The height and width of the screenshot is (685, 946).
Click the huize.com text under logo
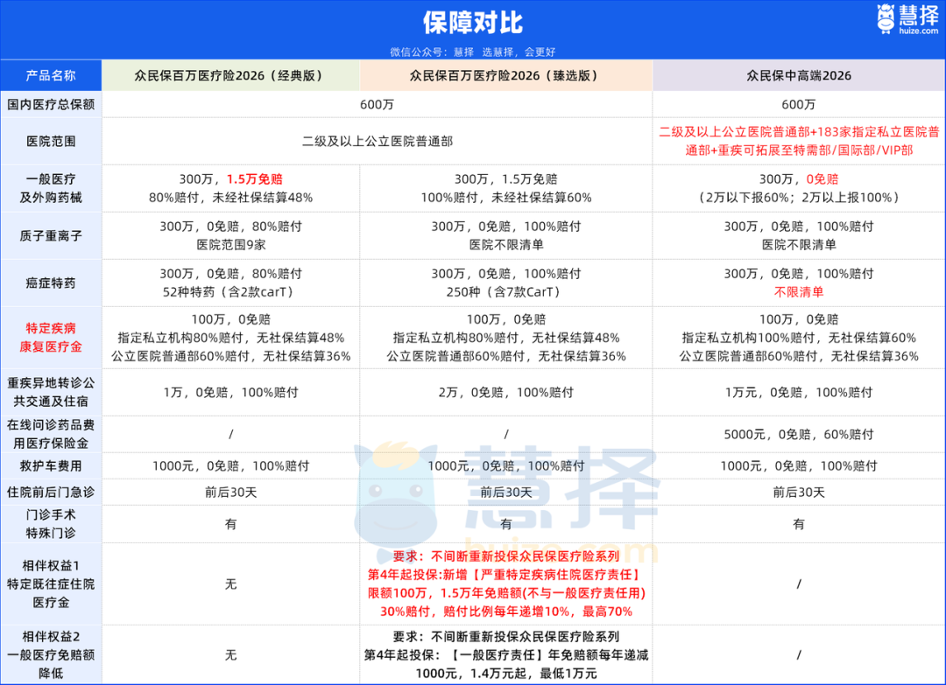click(x=919, y=31)
